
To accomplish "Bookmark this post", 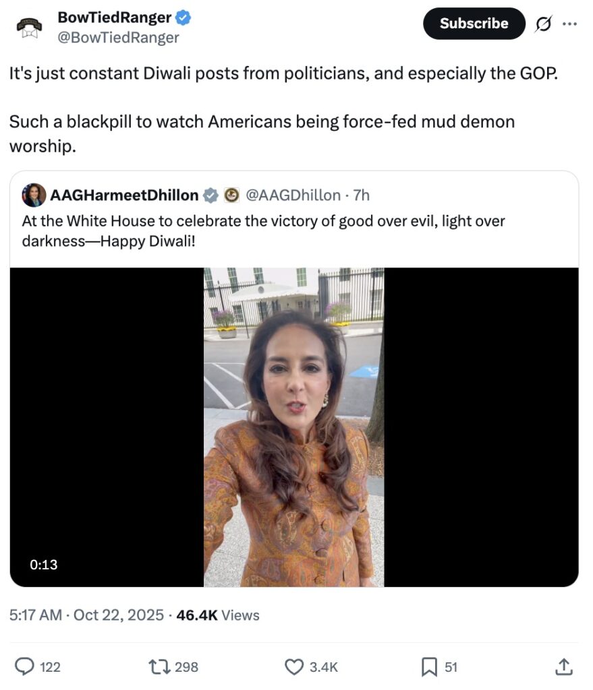I will tap(429, 666).
